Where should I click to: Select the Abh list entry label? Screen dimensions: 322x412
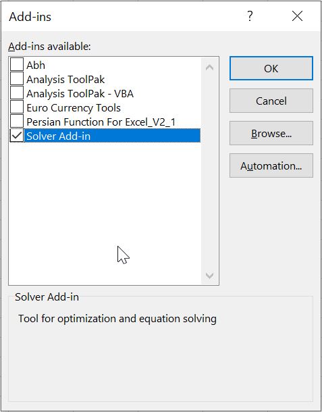(36, 65)
